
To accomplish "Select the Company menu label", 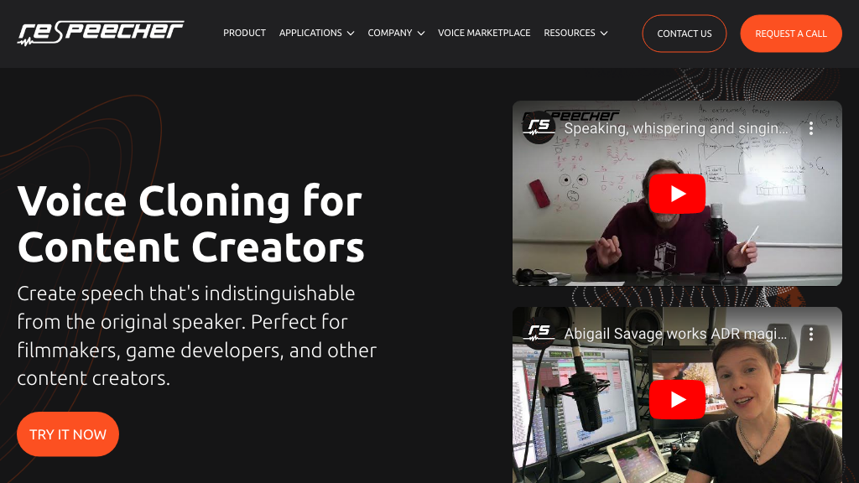I will 389,33.
